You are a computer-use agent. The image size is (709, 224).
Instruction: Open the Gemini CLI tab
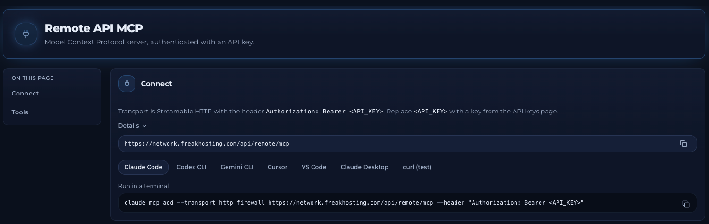(237, 167)
